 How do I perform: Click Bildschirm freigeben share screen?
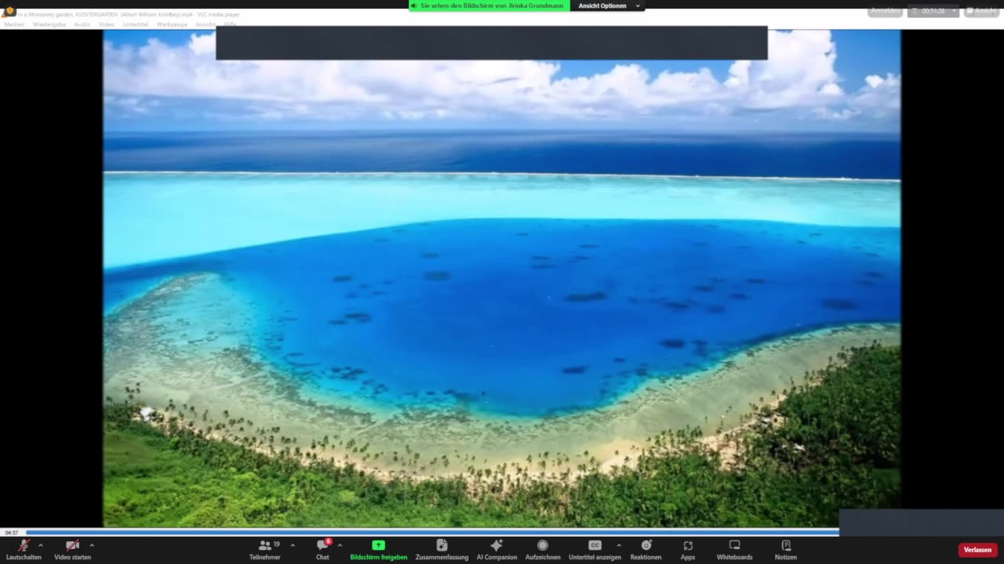pyautogui.click(x=378, y=550)
